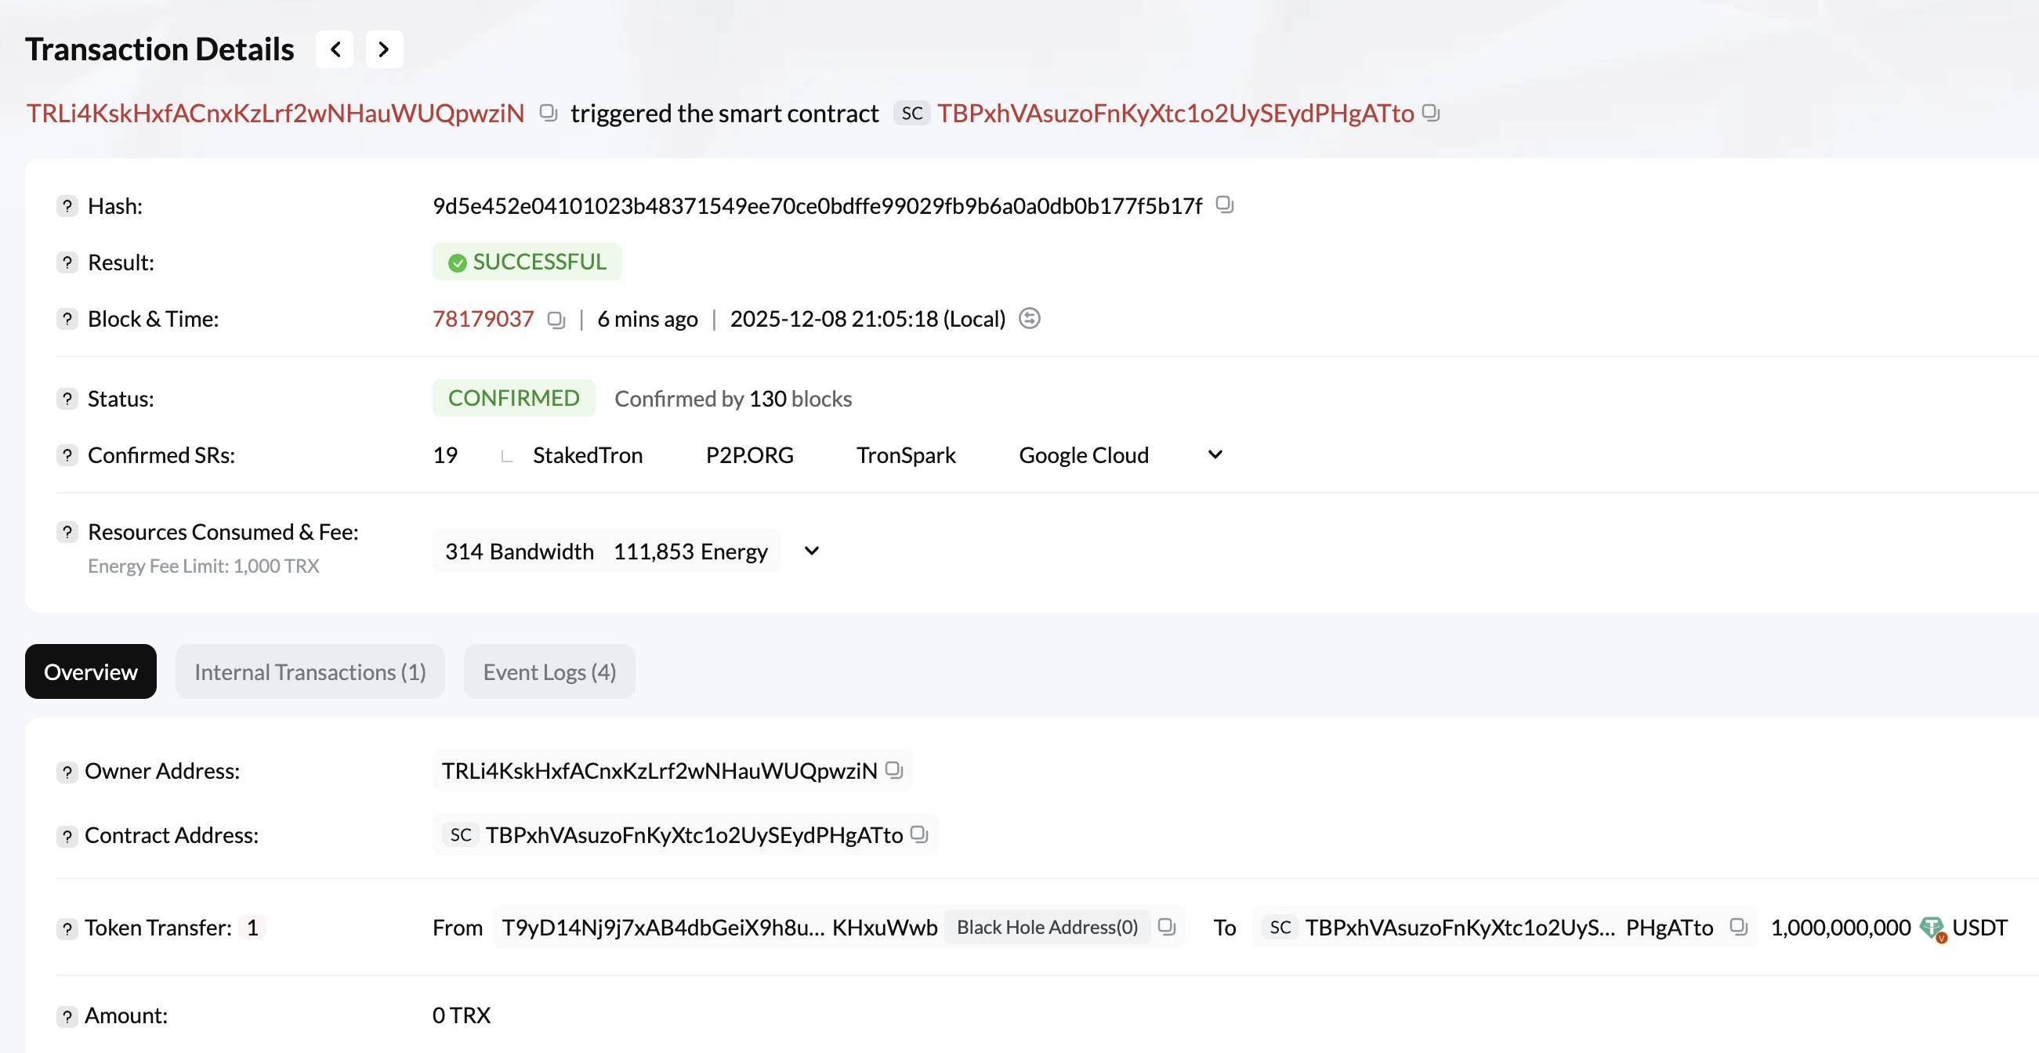This screenshot has width=2039, height=1053.
Task: Open TRLi4Ksk owner address link in header
Action: coord(276,113)
